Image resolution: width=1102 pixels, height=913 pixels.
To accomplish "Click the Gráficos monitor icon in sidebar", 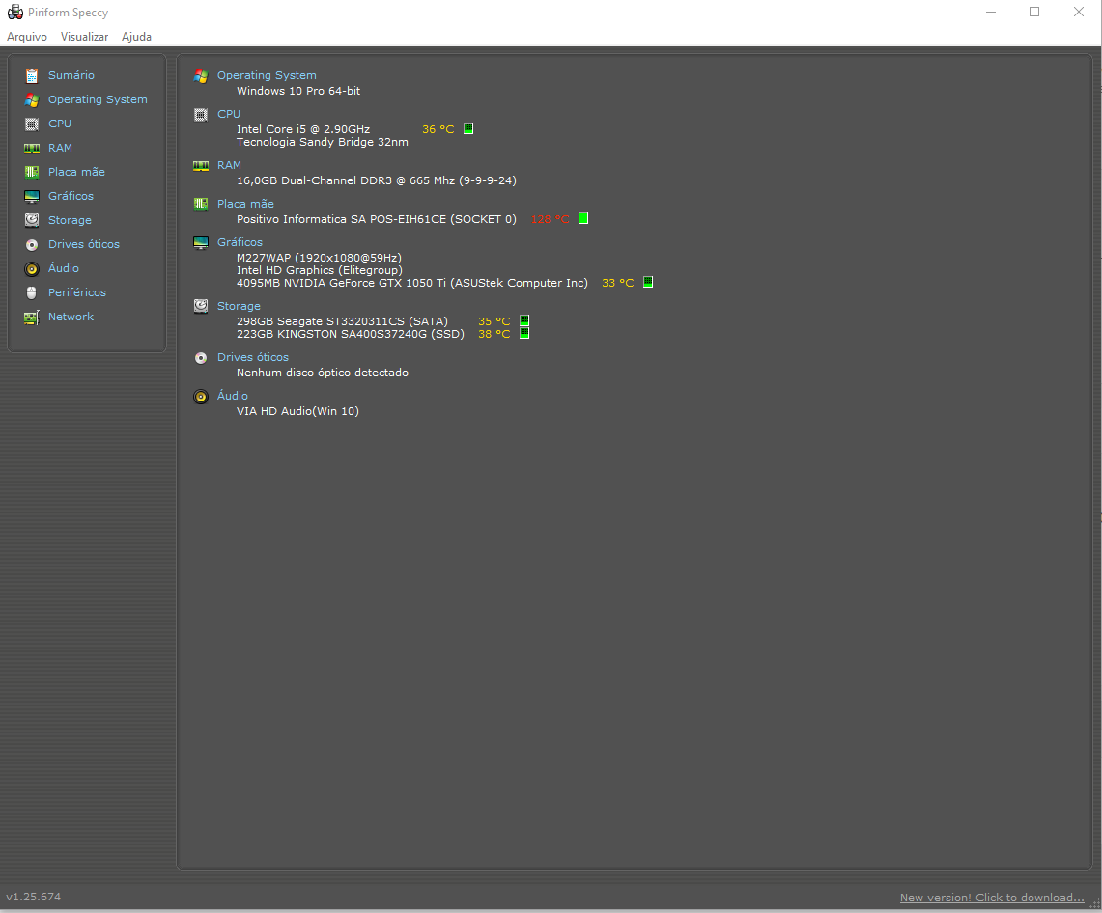I will pyautogui.click(x=32, y=197).
